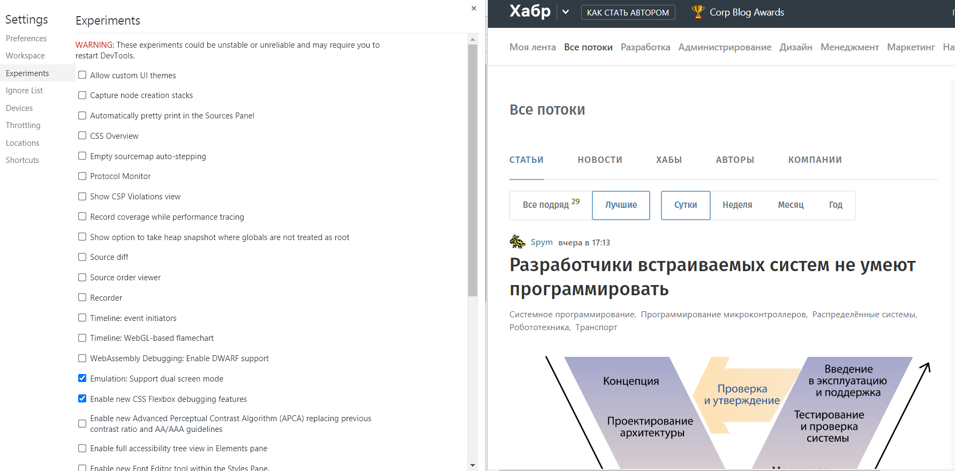Open Разработка flow
Screen dimensions: 955x471
(645, 47)
